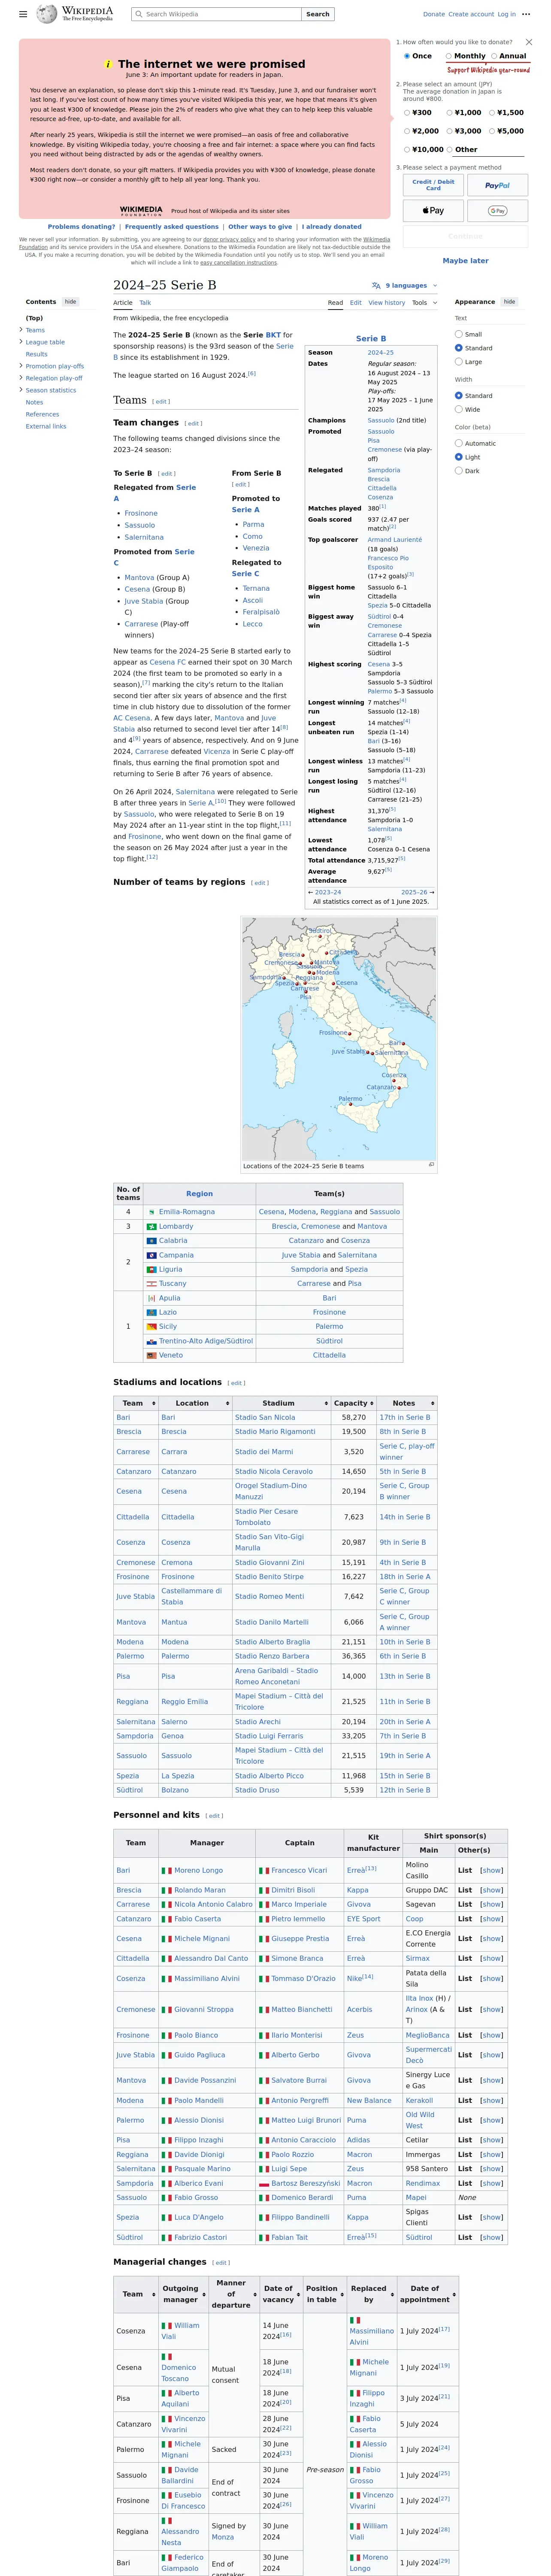Select the Monthly donation frequency

click(x=449, y=56)
